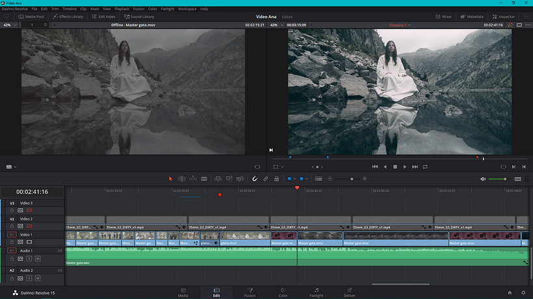Image resolution: width=533 pixels, height=299 pixels.
Task: Open the flag color dropdown
Action: 294,178
